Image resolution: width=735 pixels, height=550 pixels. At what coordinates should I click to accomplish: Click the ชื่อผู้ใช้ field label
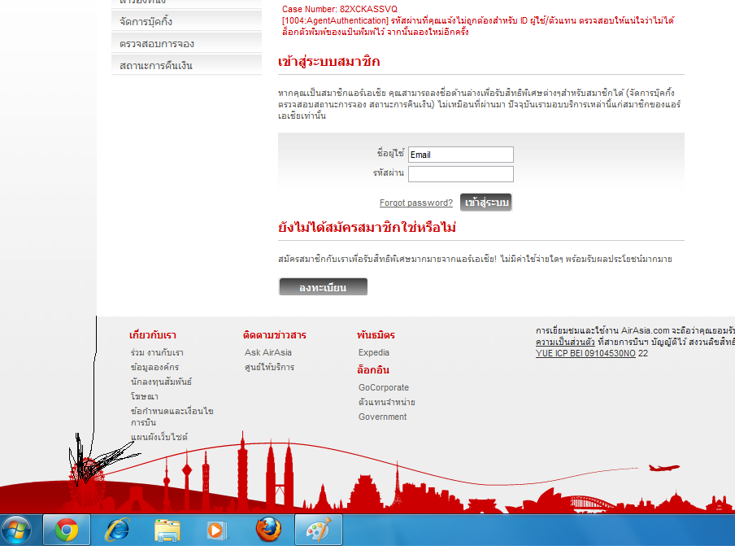pyautogui.click(x=390, y=153)
